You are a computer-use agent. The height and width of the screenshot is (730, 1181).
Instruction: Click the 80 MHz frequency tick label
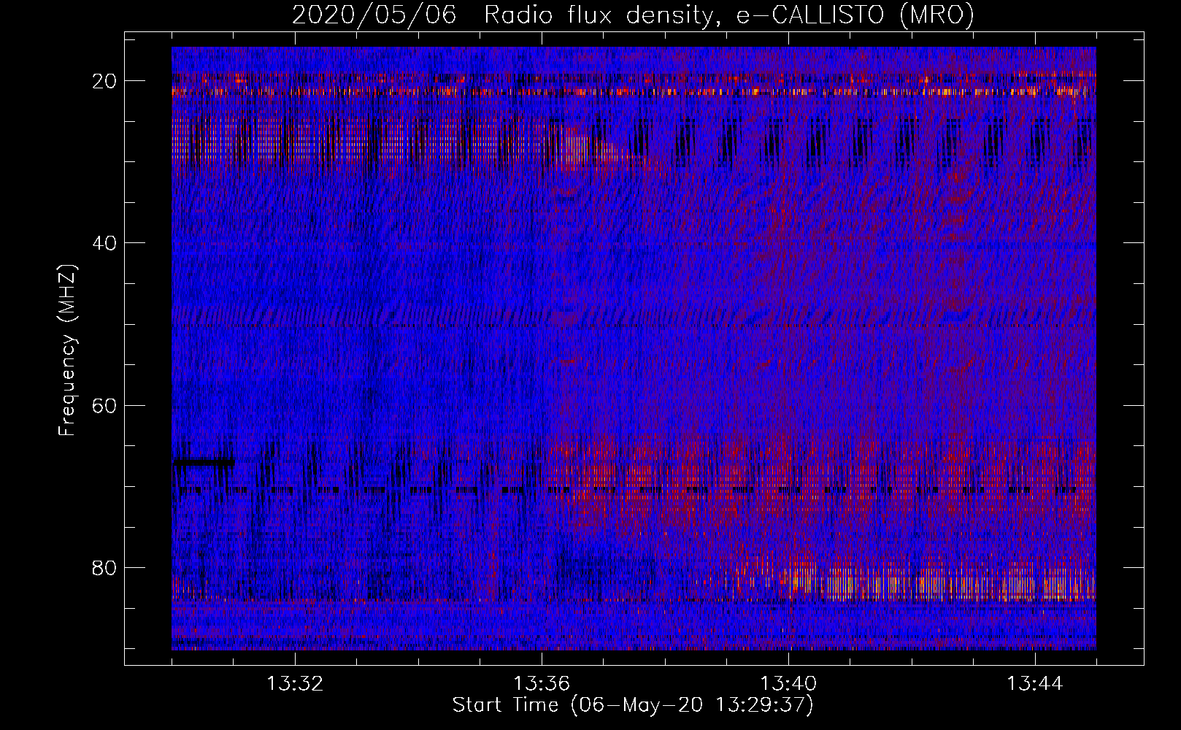coord(105,567)
